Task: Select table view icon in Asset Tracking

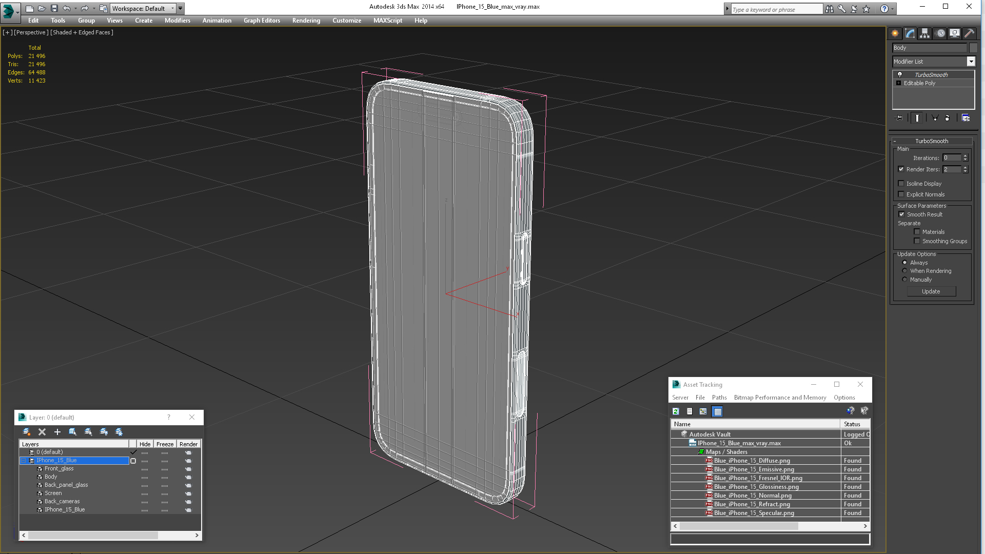Action: tap(717, 411)
